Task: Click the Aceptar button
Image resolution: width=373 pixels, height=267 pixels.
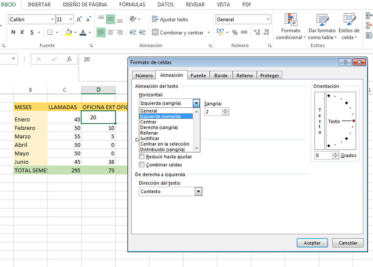Action: pos(312,243)
